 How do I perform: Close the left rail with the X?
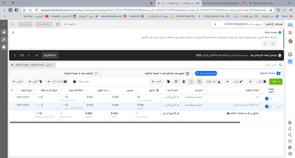tap(4, 24)
